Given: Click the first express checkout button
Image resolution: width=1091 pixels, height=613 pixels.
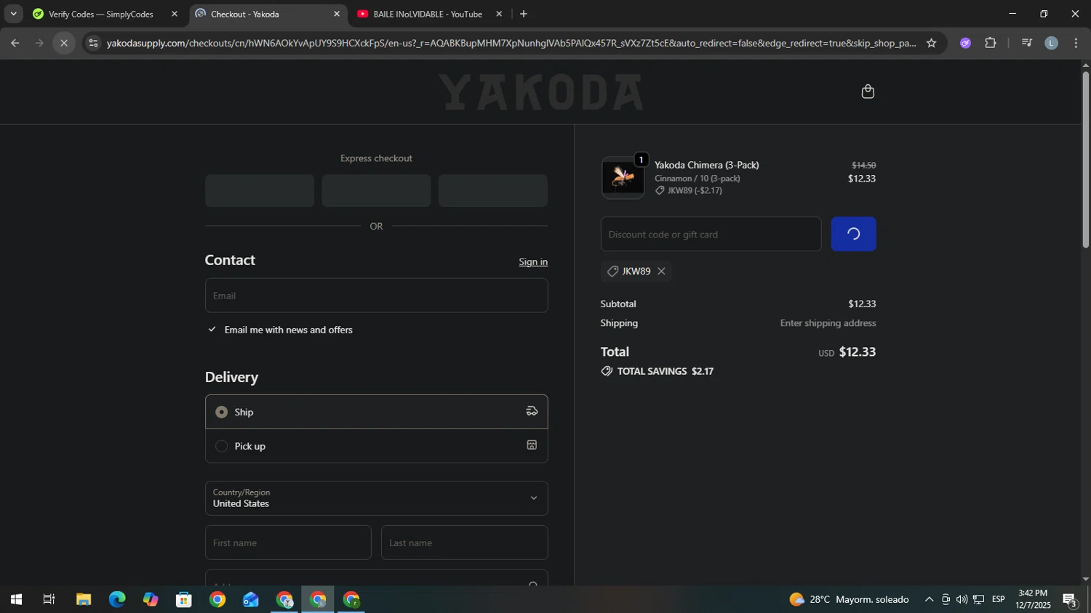Looking at the screenshot, I should pyautogui.click(x=260, y=190).
